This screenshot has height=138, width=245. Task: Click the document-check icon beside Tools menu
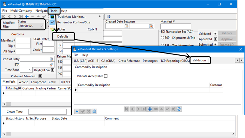coord(109,16)
